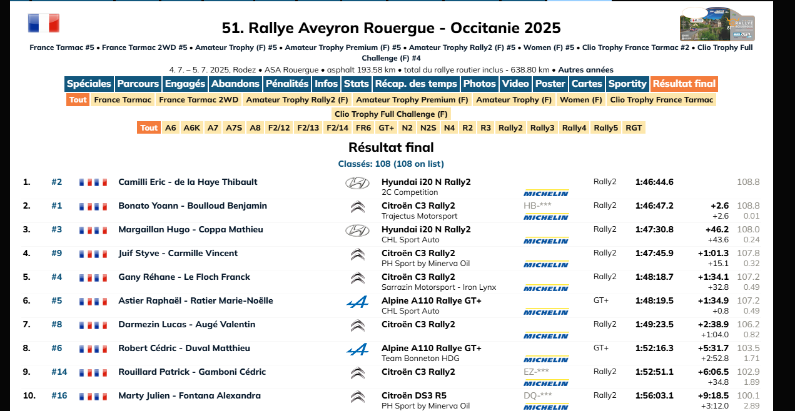Open the Poster tab
The image size is (795, 411).
click(550, 84)
